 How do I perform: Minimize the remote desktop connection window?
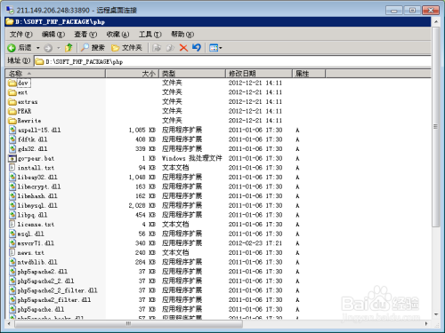click(394, 11)
